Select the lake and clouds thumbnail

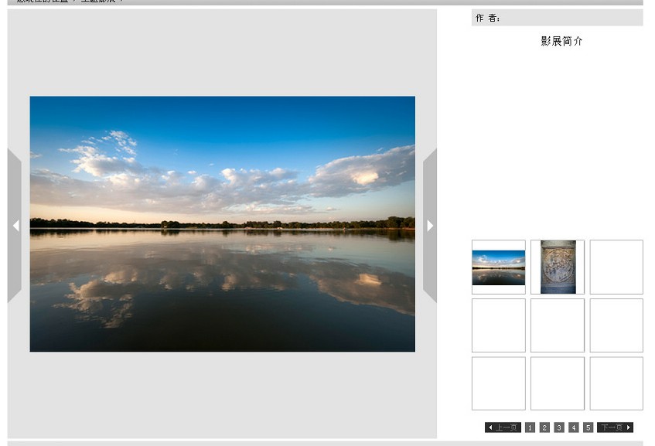(498, 267)
